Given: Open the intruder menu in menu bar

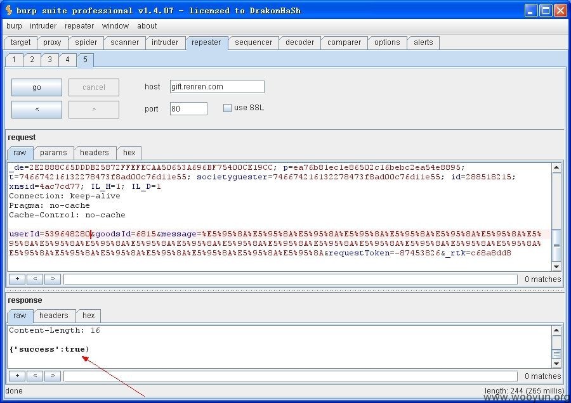Looking at the screenshot, I should [x=43, y=26].
